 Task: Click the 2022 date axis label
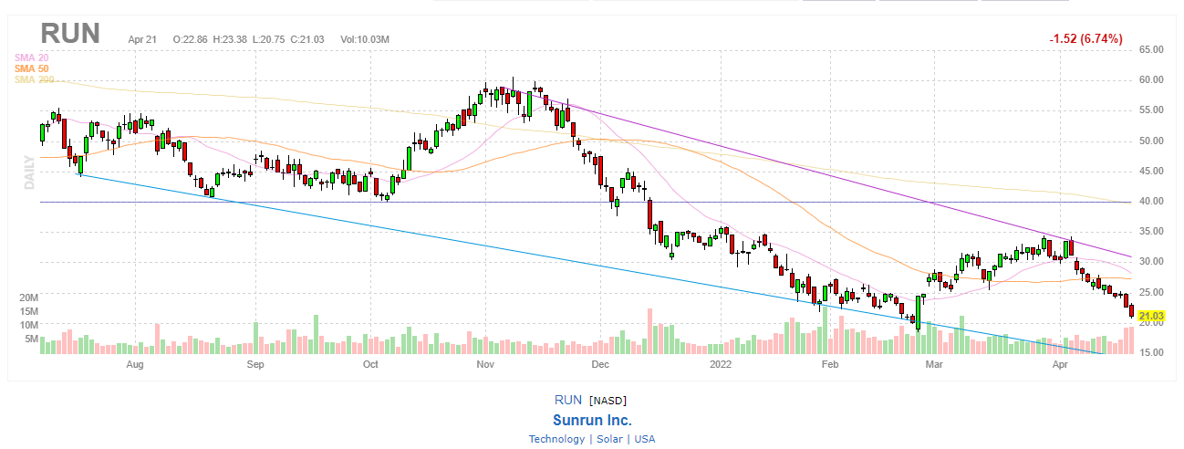click(721, 365)
